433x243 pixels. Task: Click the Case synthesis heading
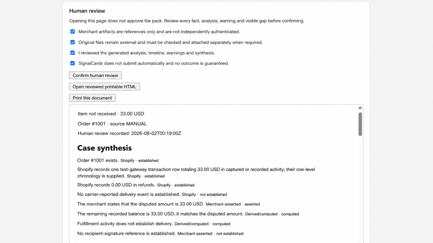[x=104, y=148]
